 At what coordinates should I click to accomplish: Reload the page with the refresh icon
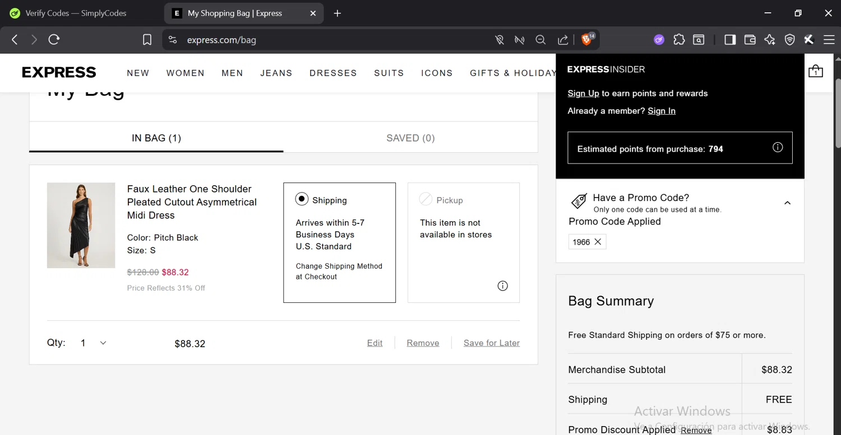54,40
